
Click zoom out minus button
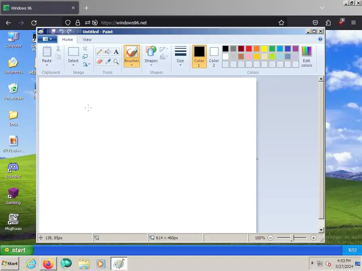(270, 238)
